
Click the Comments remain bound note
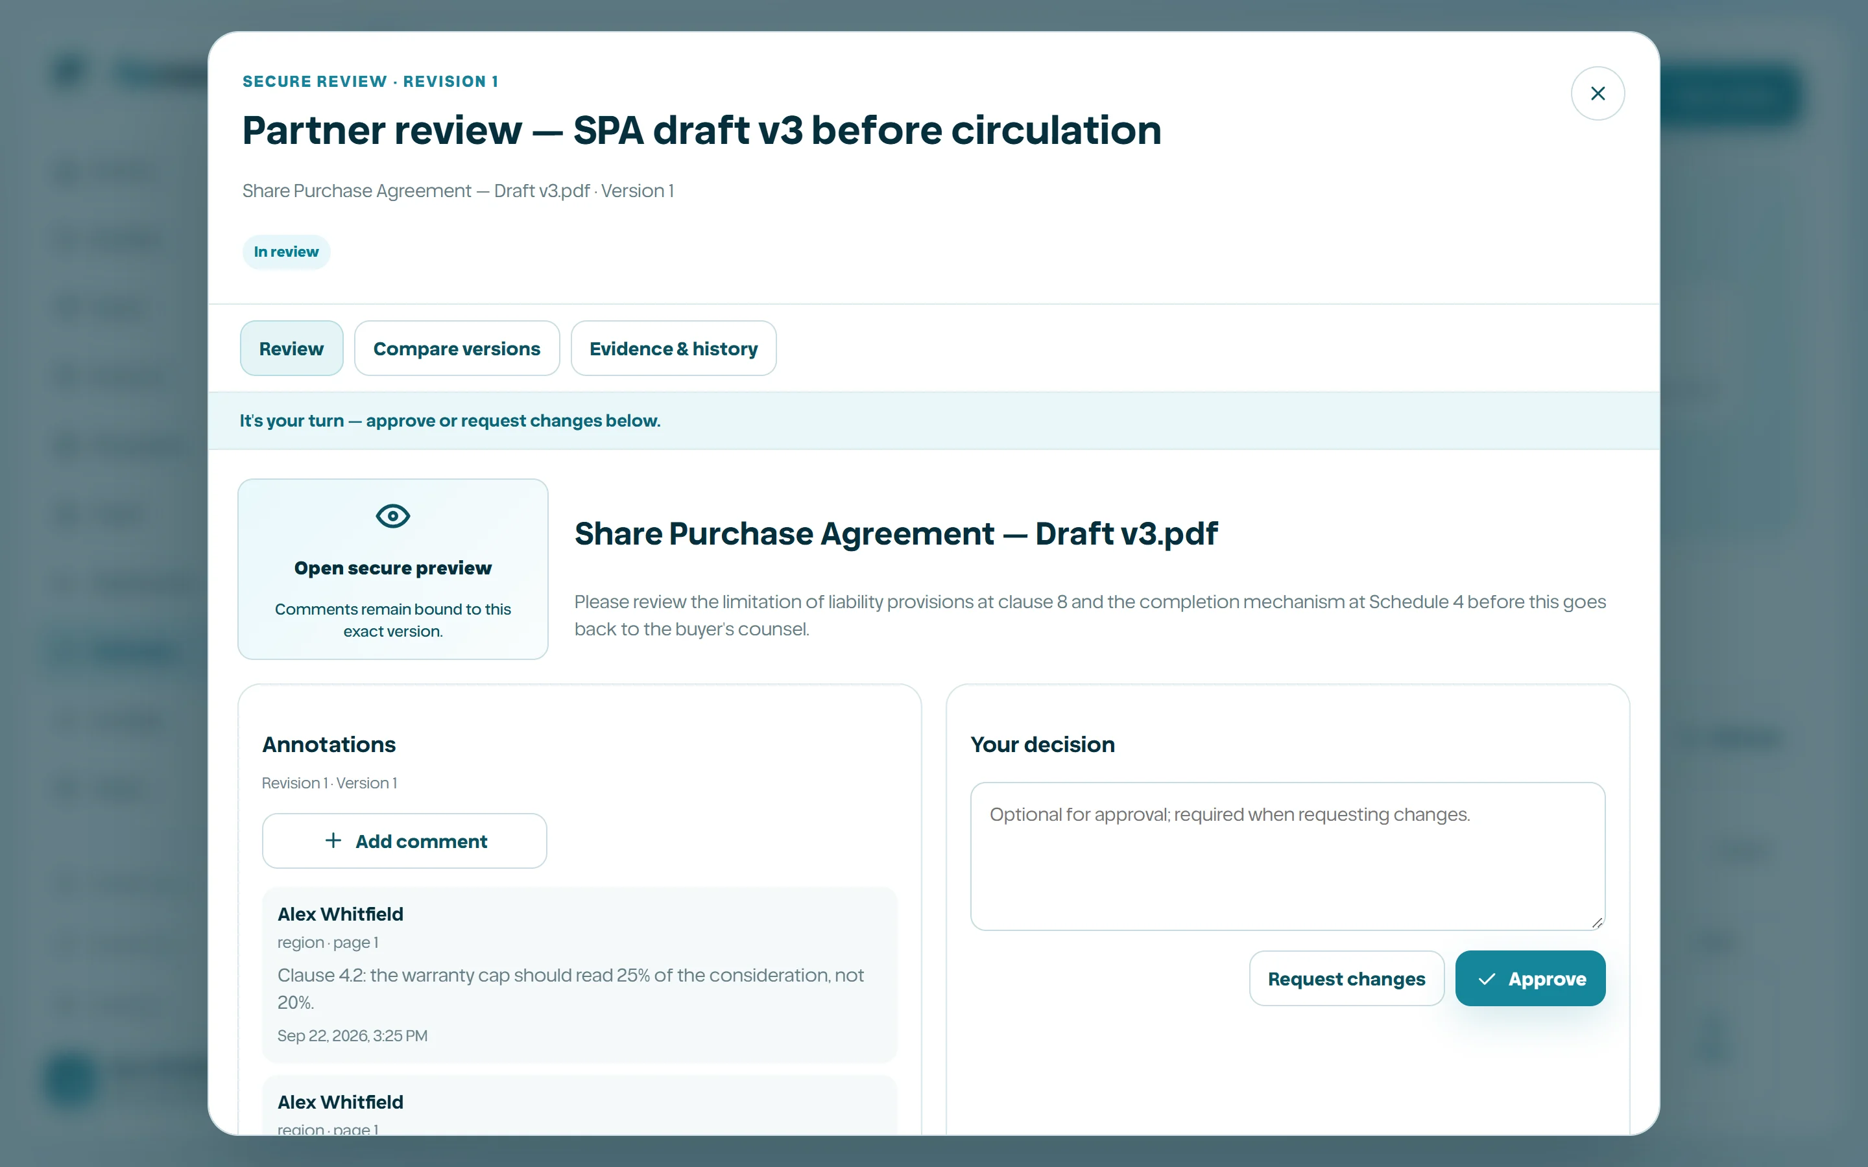tap(393, 620)
